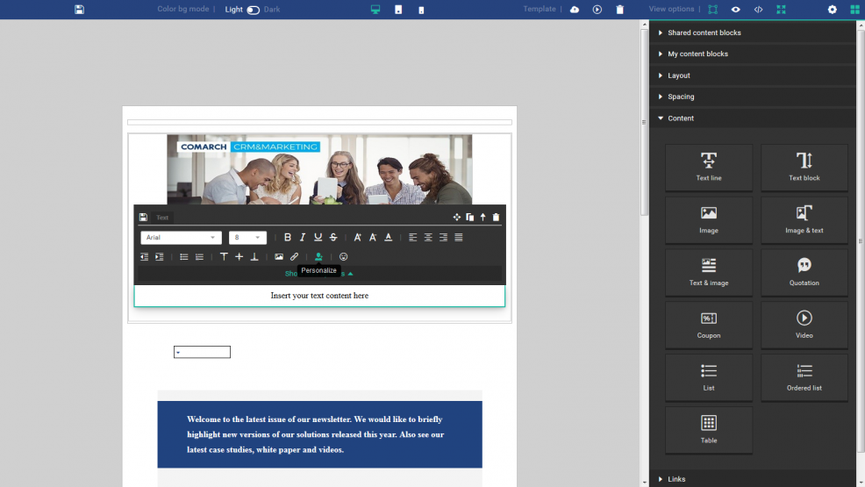Expand the Shared content blocks section
This screenshot has width=865, height=487.
[704, 32]
